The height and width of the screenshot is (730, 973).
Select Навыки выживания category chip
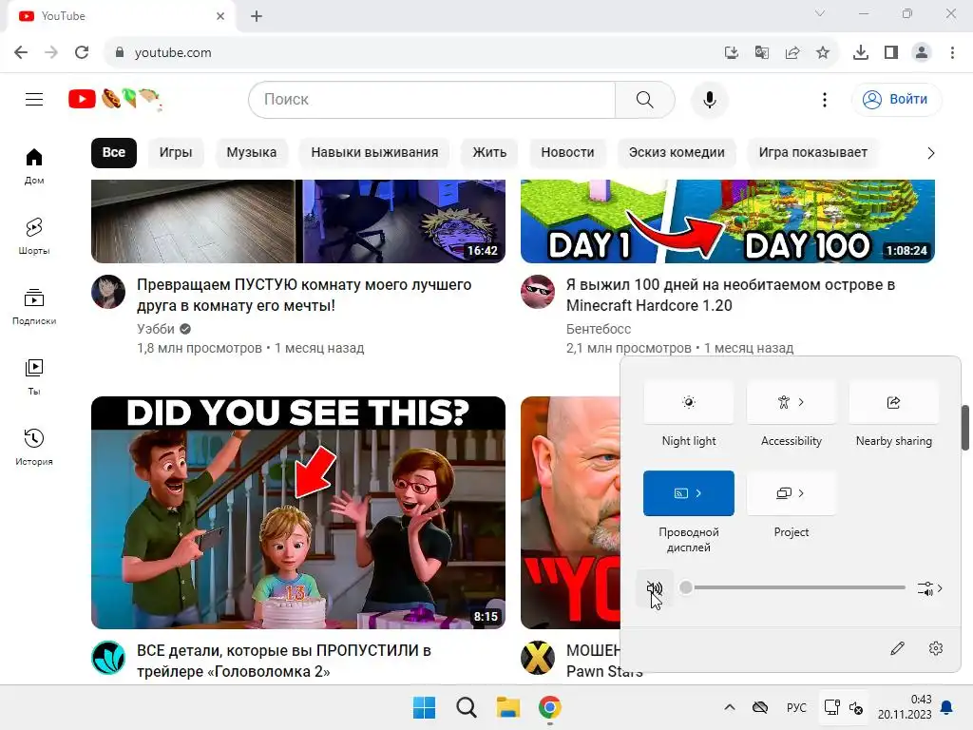click(x=374, y=153)
